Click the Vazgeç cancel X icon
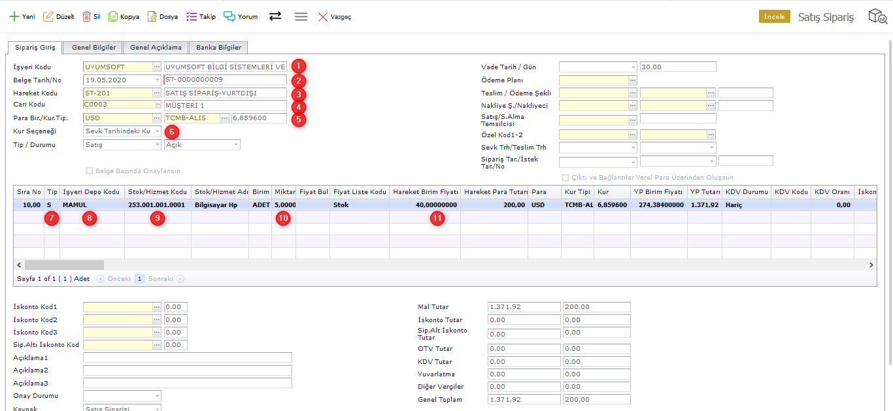 (x=323, y=16)
